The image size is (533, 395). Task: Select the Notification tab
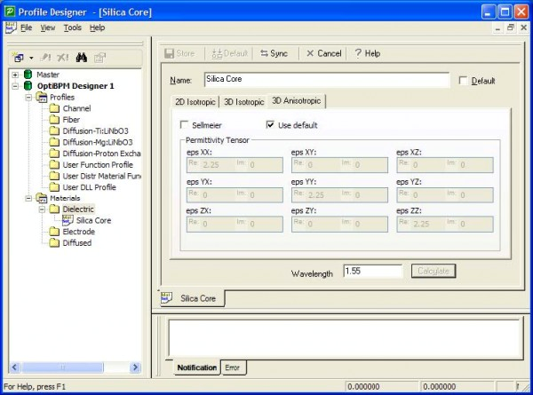tap(196, 367)
